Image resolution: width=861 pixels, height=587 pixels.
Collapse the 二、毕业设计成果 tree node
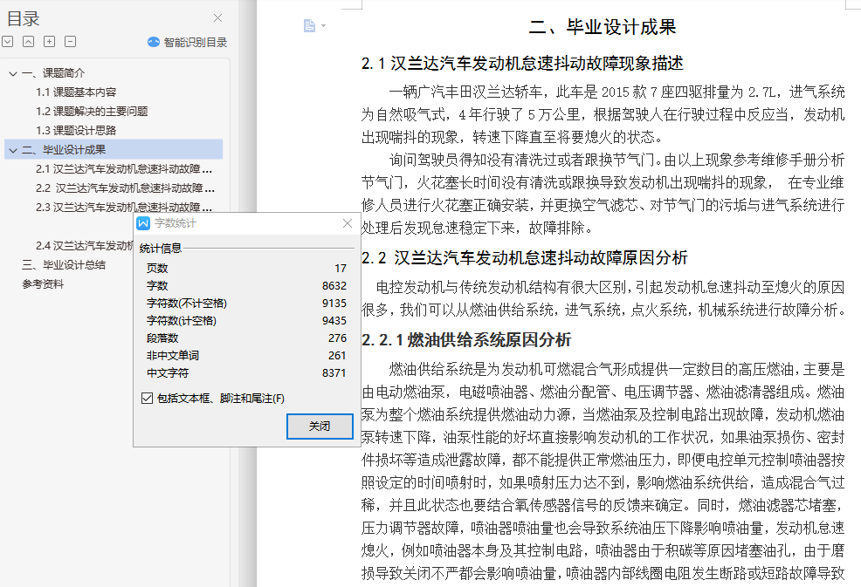(13, 150)
